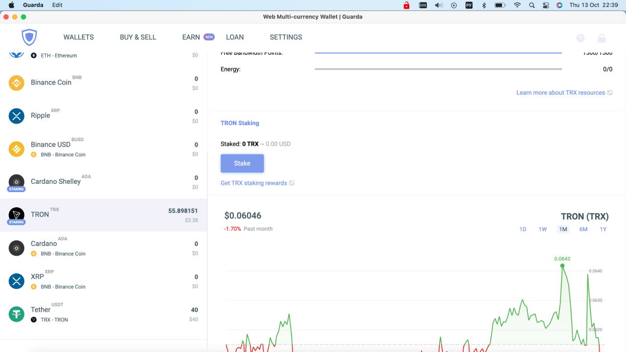
Task: Switch the chart to 1D view
Action: (x=523, y=229)
